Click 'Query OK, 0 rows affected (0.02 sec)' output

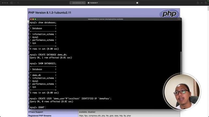pos(52,101)
